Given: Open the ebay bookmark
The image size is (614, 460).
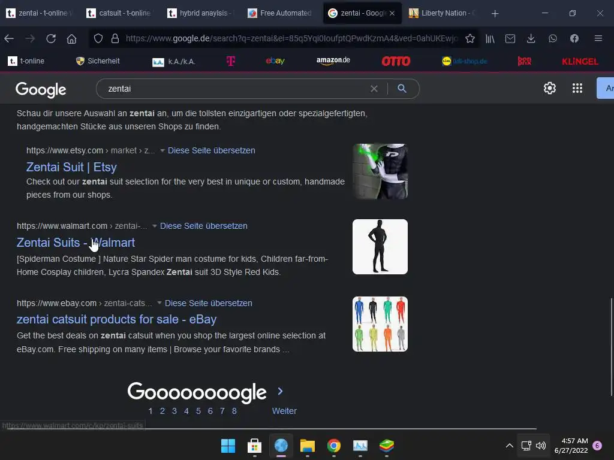Looking at the screenshot, I should [275, 60].
